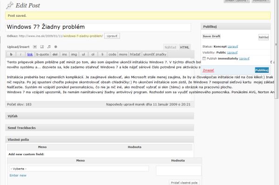The image size is (279, 185).
Task: Insert ordered list with ol button
Action: tap(93, 54)
